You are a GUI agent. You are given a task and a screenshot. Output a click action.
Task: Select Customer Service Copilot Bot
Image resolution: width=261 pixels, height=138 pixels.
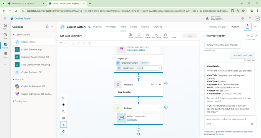click(x=35, y=57)
